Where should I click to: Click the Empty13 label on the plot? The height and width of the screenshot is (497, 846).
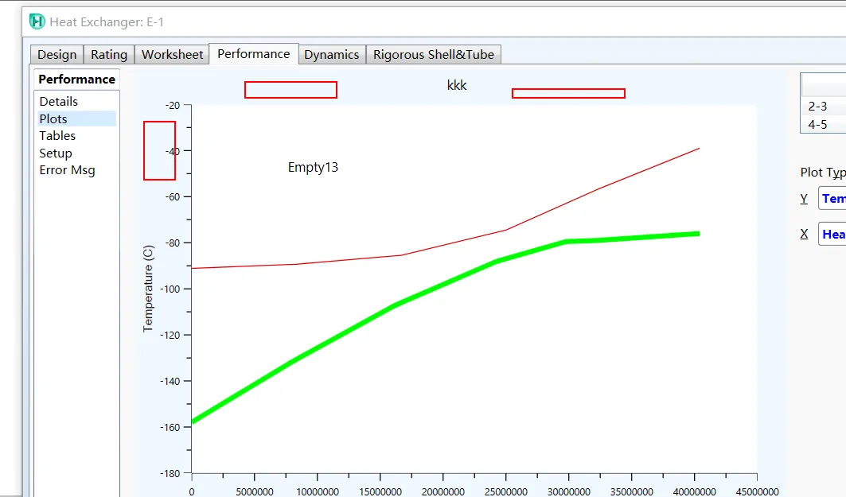313,168
